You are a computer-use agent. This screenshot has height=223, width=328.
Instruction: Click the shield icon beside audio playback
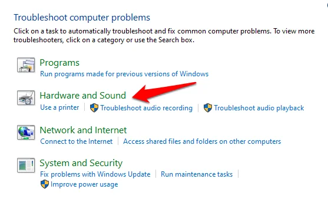[208, 108]
